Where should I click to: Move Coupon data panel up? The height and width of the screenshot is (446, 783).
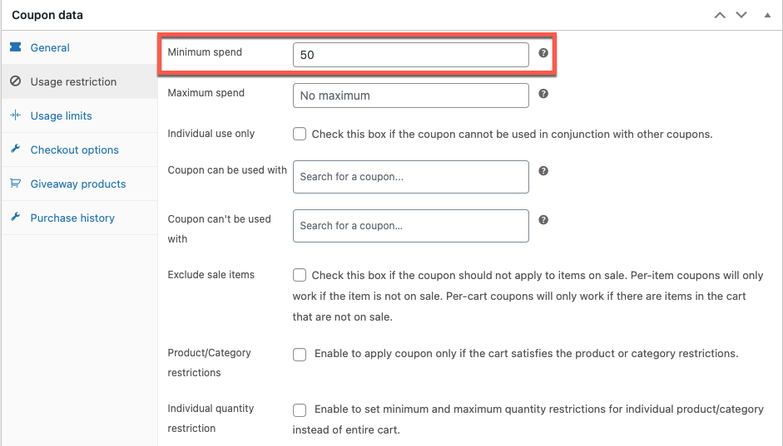tap(720, 15)
